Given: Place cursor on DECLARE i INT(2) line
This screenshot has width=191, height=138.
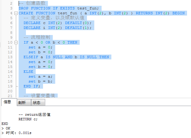Looking at the screenshot, I should [57, 28].
